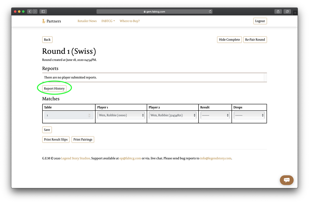Click the Safari back arrow
309x203 pixels.
pyautogui.click(x=30, y=12)
